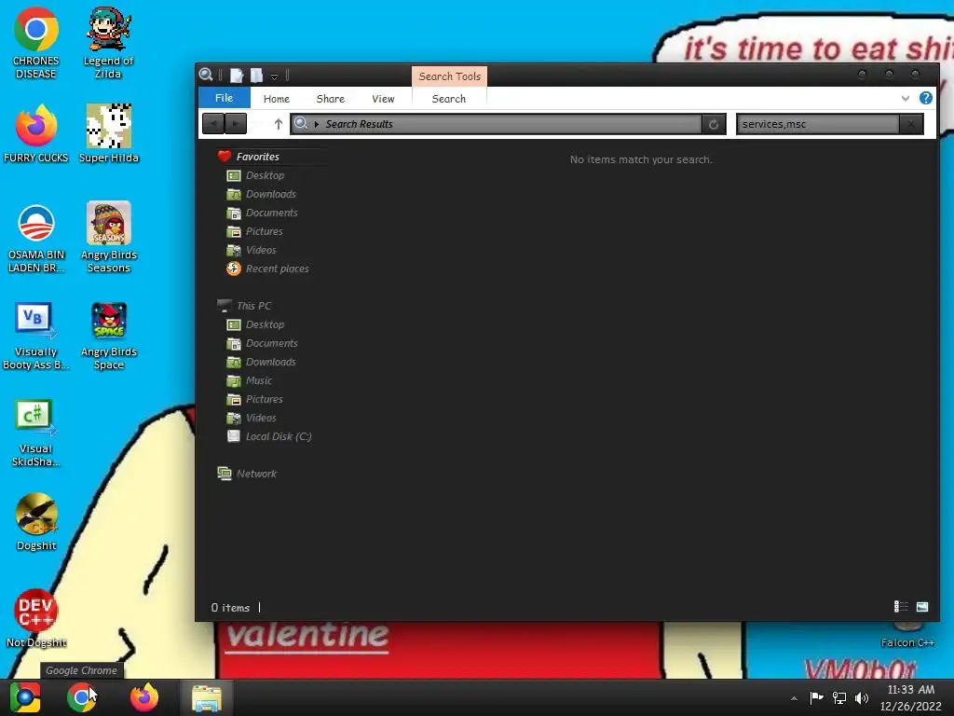Open Local Disk (C:)

[269, 436]
